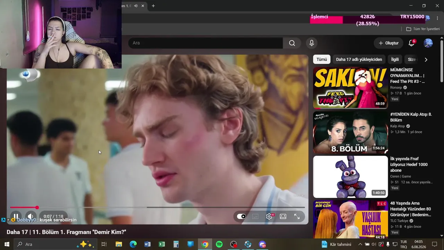The width and height of the screenshot is (444, 250).
Task: Open the system volume control in tray
Action: coord(374,244)
